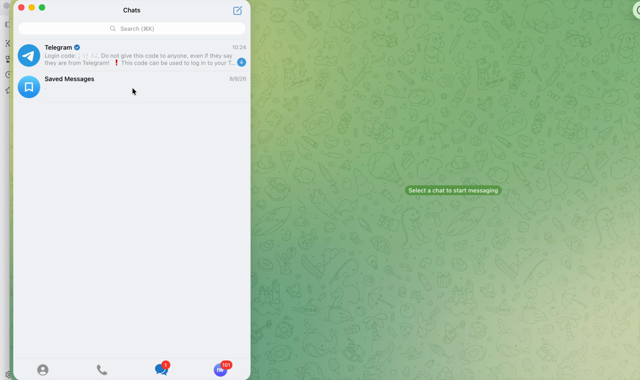Viewport: 640px width, 380px height.
Task: Close the Telegram window with the red button
Action: (x=21, y=7)
